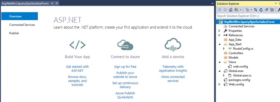Click the Pending Changes Filter clock icon
280x102 pixels.
coord(247,10)
